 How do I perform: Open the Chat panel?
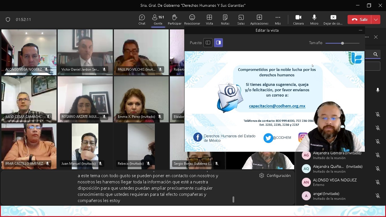(x=142, y=19)
